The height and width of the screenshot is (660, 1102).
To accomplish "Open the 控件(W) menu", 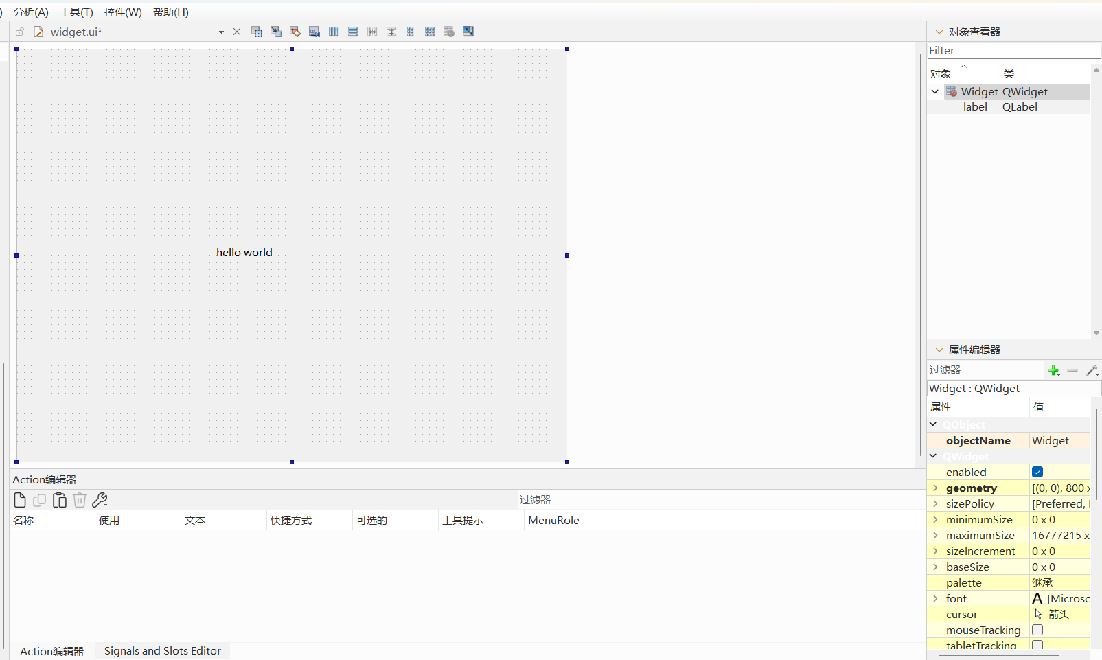I will [x=123, y=12].
